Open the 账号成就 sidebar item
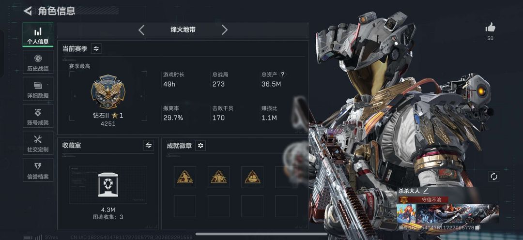 pyautogui.click(x=38, y=116)
